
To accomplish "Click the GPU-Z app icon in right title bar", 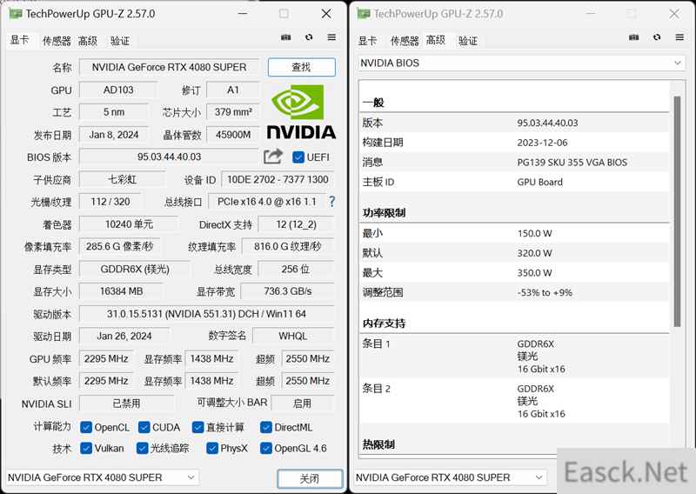I will point(364,14).
